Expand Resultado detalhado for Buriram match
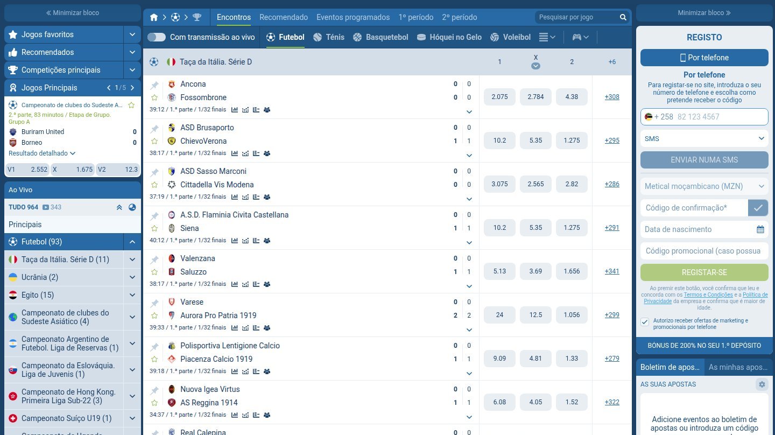775x435 pixels. click(42, 153)
